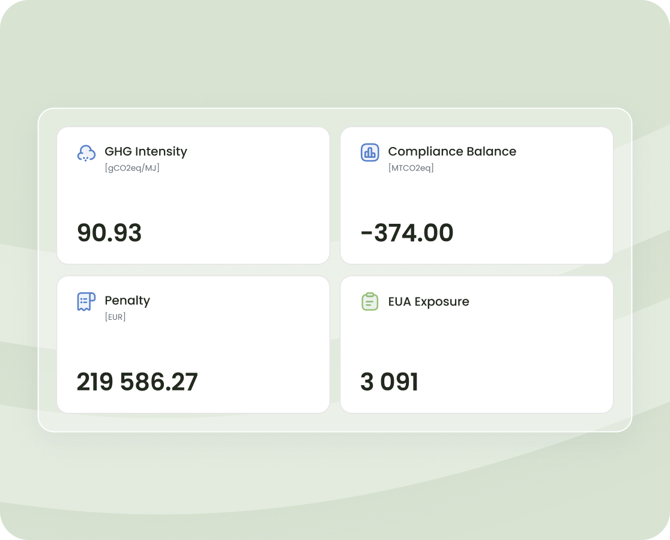670x540 pixels.
Task: Open the GHG Intensity metric card
Action: pos(240,198)
